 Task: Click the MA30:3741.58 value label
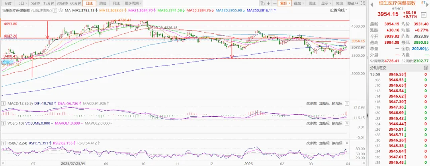click(x=170, y=10)
